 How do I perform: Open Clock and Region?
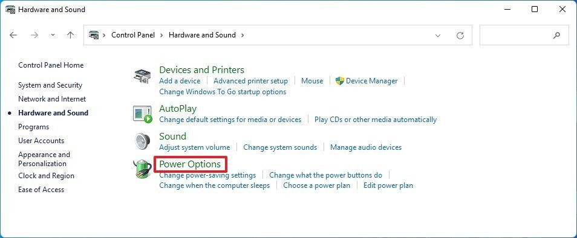[x=46, y=176]
